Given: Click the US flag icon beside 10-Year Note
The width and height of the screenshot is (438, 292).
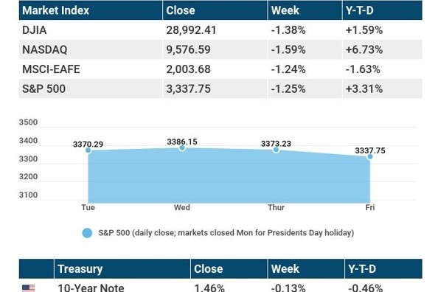Looking at the screenshot, I should pyautogui.click(x=28, y=288).
